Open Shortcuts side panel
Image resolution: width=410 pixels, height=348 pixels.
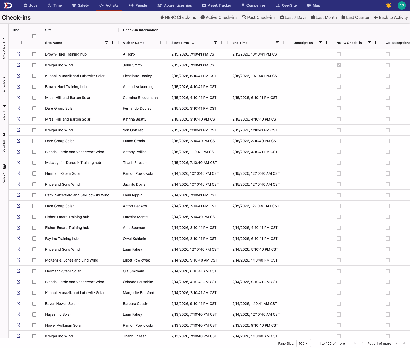4,82
